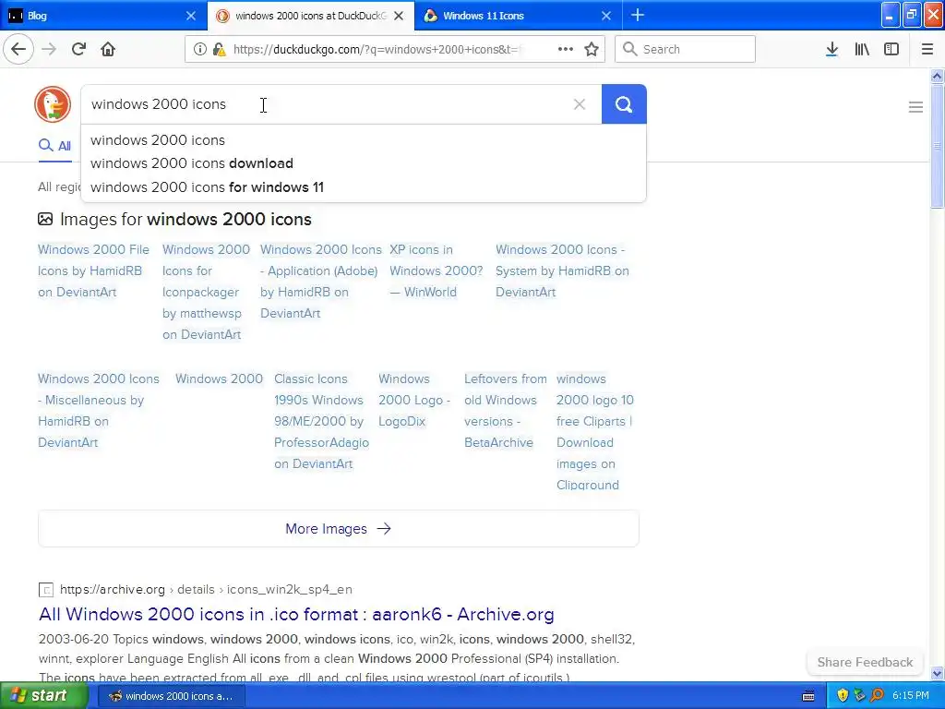Open 'Windows 2000 Icons - Application (Adobe)' link
Screen dimensions: 945x709
(x=320, y=282)
